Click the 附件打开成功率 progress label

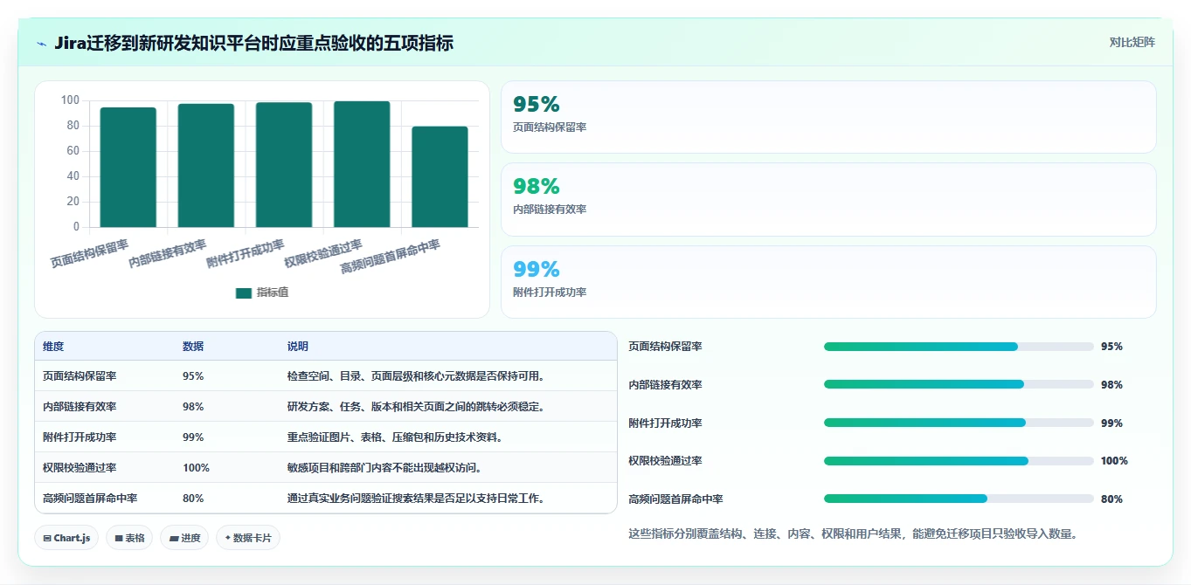[665, 423]
